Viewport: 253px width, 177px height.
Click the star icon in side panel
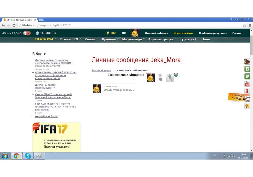[247, 106]
